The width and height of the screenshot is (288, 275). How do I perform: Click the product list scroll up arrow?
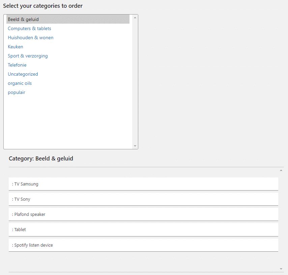[x=281, y=170]
